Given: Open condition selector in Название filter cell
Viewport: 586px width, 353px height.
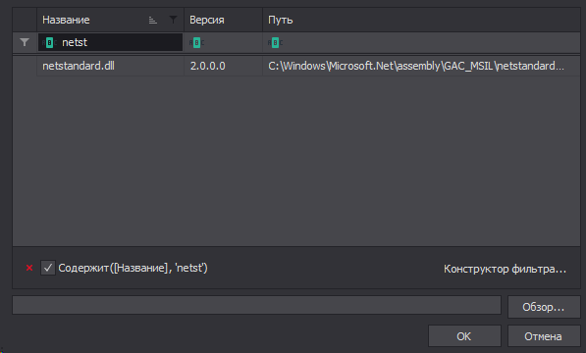Looking at the screenshot, I should (49, 42).
